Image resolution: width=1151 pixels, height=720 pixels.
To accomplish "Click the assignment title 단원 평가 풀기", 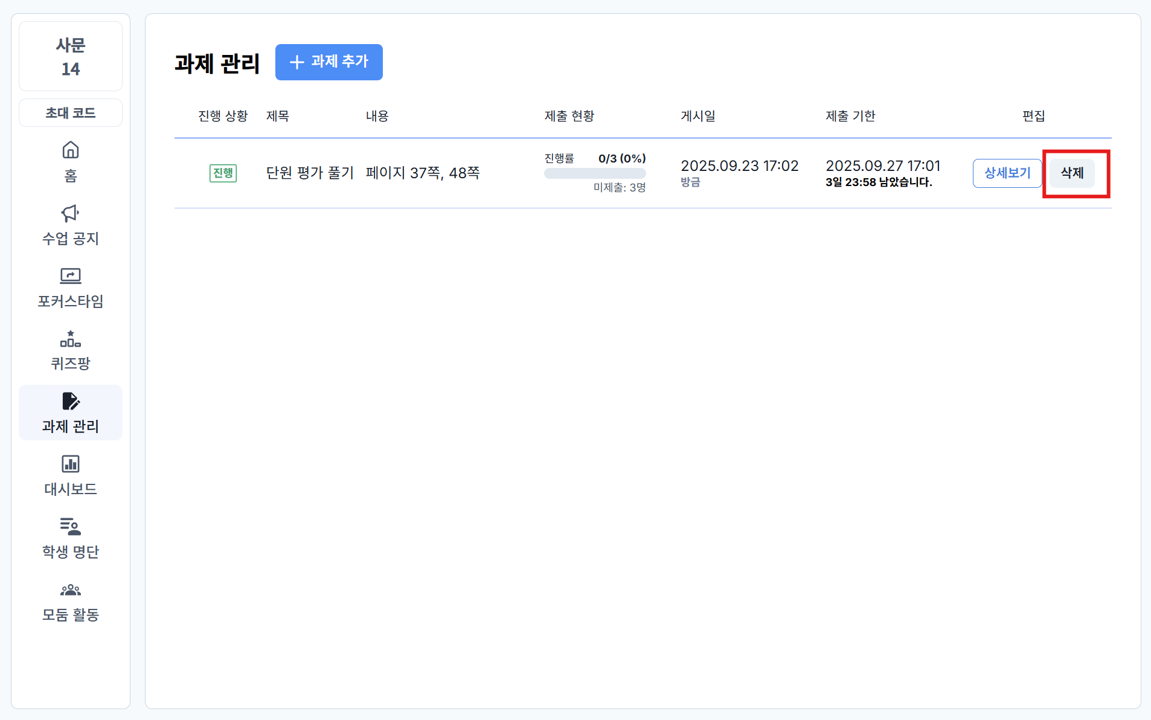I will pyautogui.click(x=310, y=173).
